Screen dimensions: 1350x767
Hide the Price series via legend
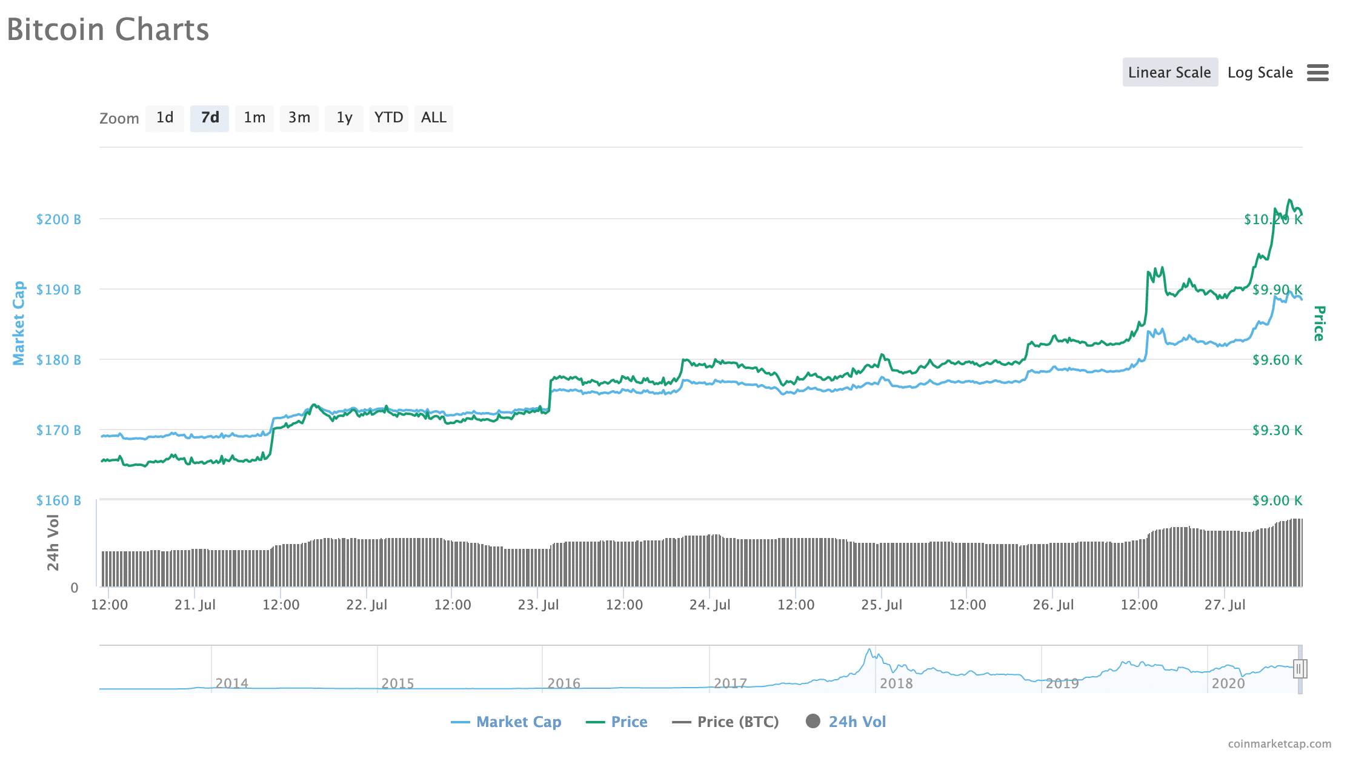[628, 722]
